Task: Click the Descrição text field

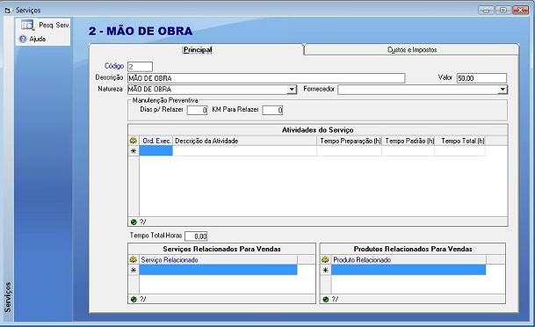Action: click(x=266, y=78)
